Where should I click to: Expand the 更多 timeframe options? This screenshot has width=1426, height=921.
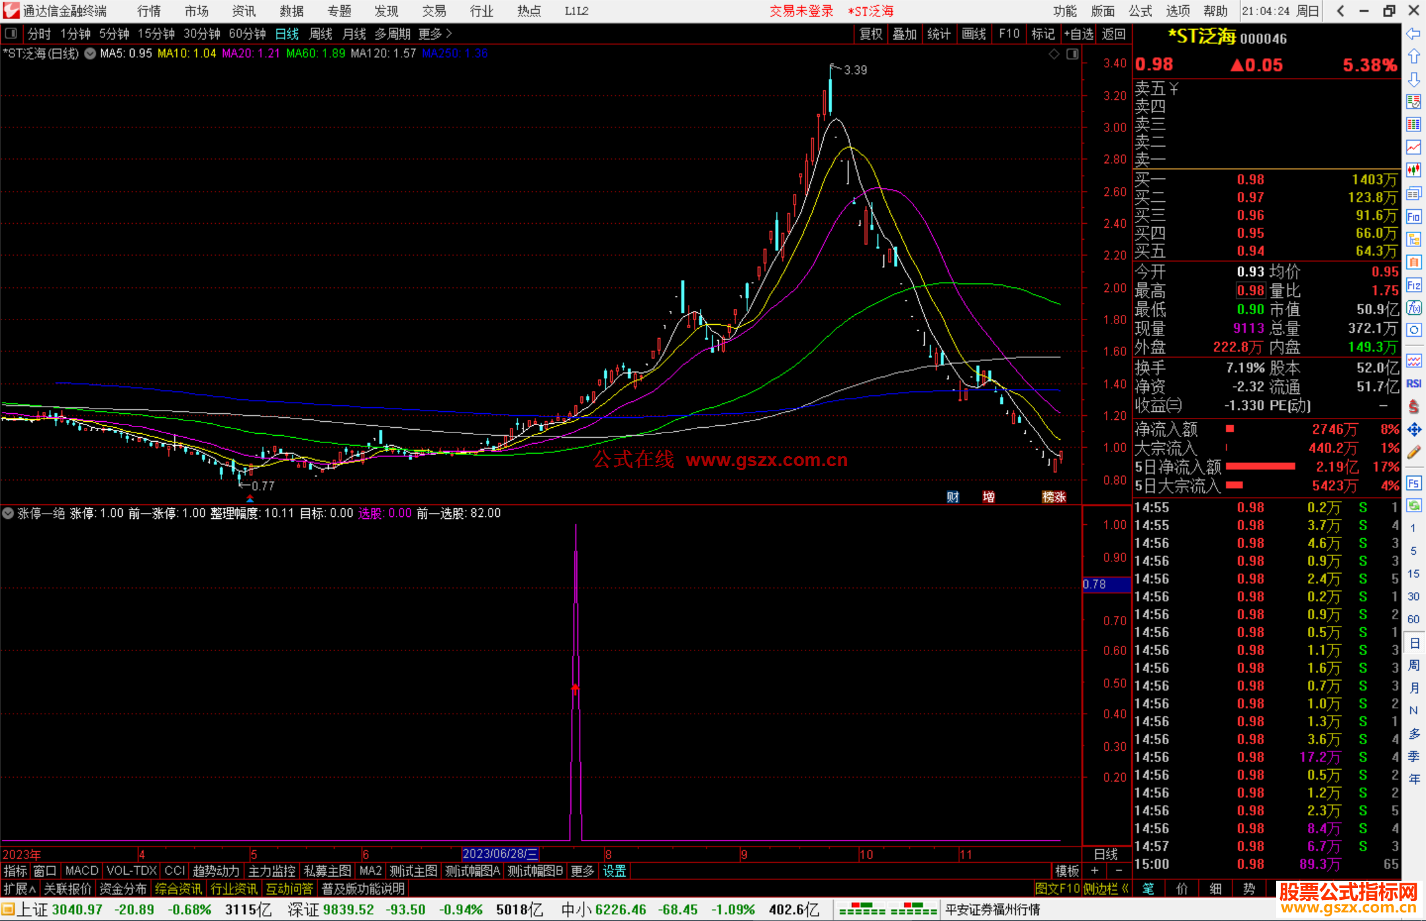click(x=435, y=34)
